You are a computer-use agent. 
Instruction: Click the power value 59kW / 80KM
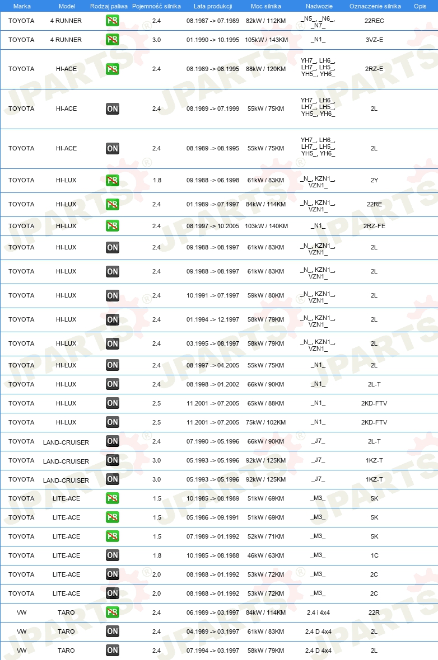266,295
